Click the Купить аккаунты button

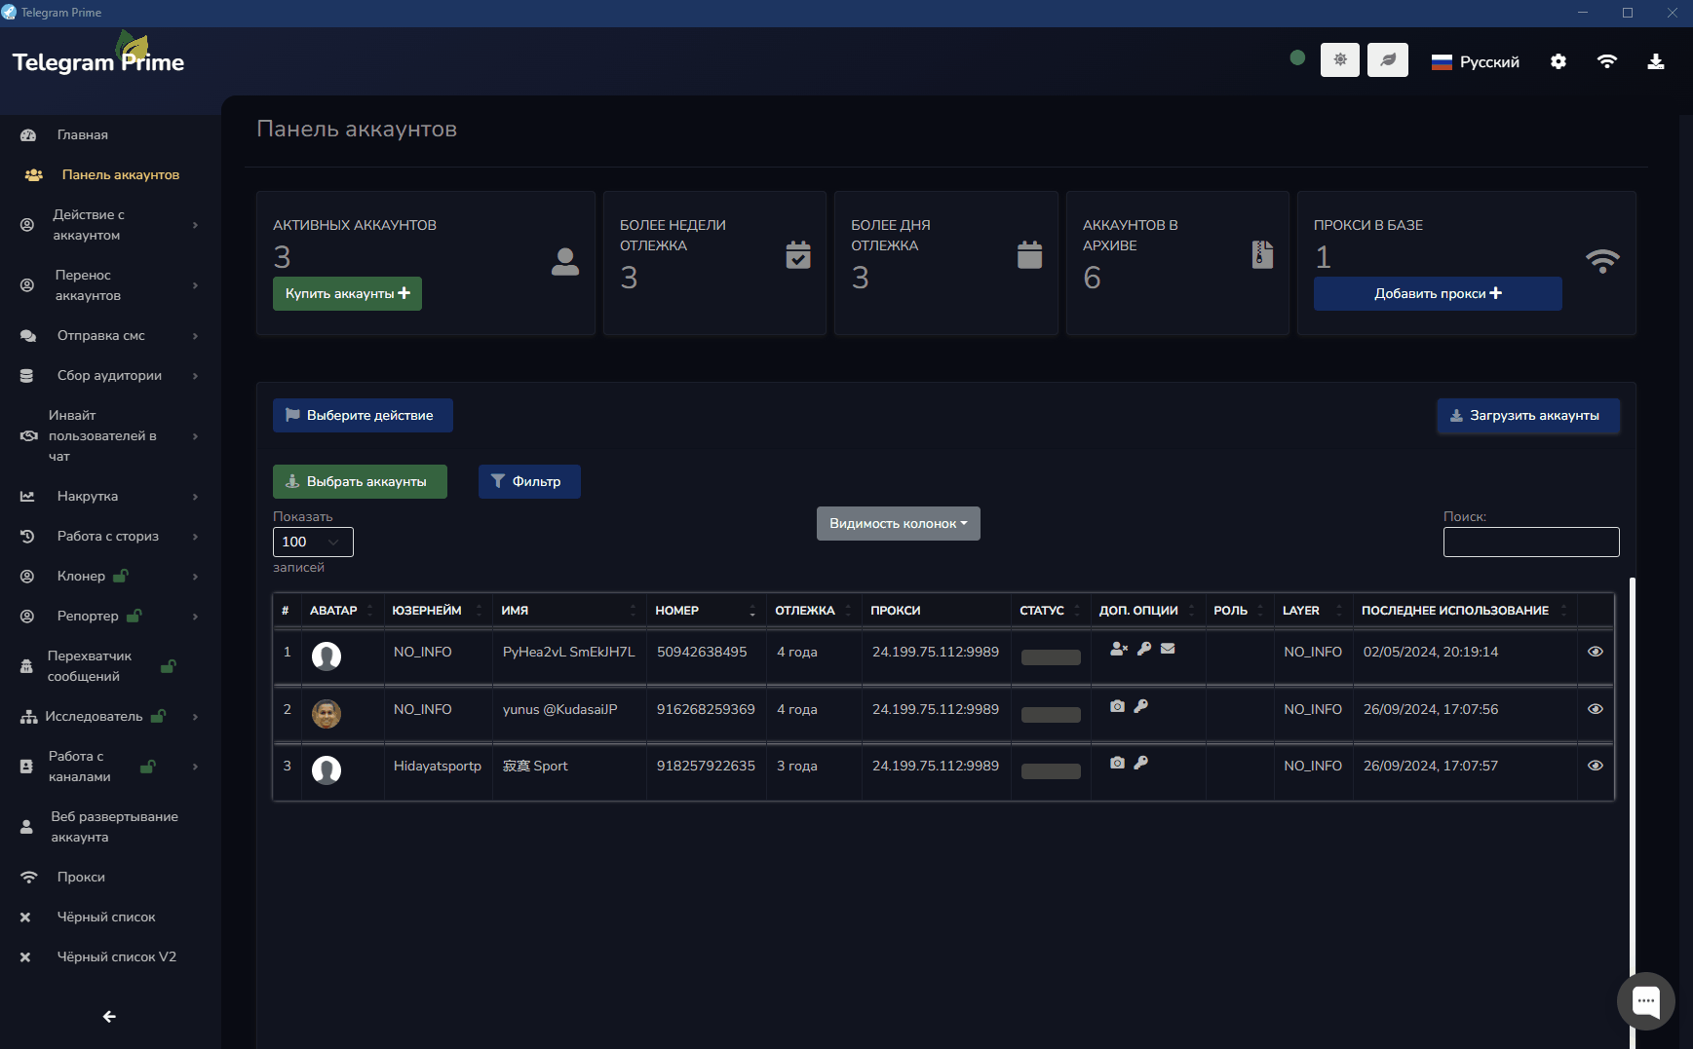coord(347,293)
